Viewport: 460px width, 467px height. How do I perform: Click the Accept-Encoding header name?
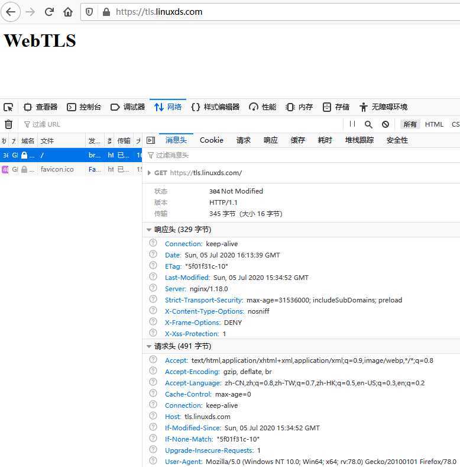192,372
